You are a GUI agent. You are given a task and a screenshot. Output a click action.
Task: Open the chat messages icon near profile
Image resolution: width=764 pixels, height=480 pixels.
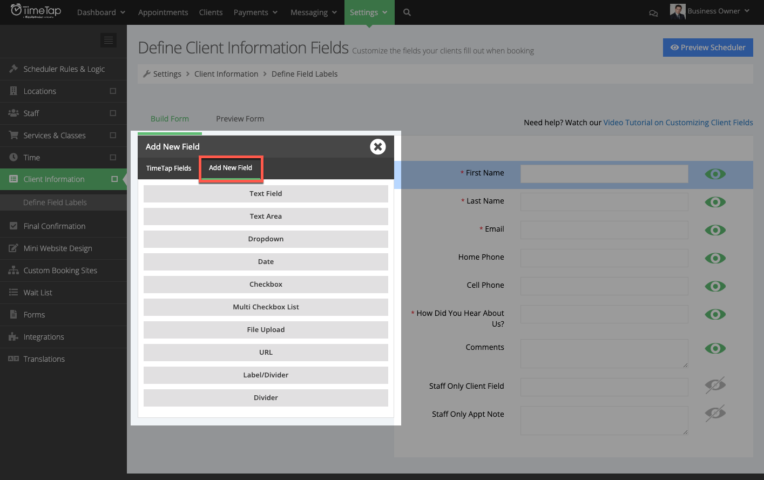point(653,12)
